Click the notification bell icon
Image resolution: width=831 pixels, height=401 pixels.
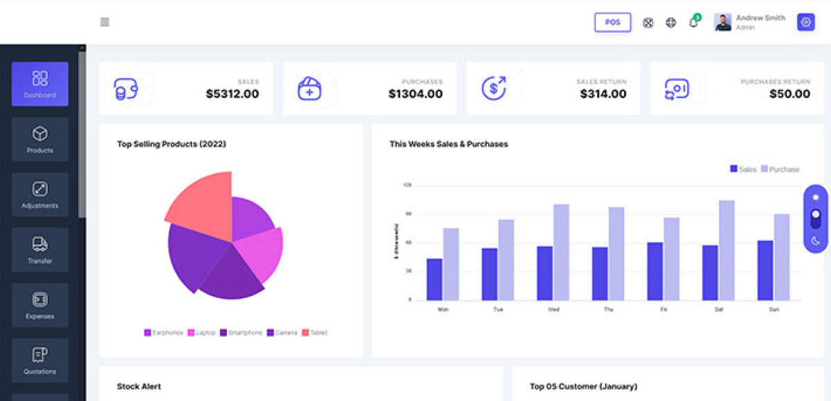click(x=693, y=23)
